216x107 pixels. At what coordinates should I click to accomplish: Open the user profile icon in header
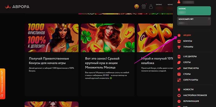tap(151, 6)
